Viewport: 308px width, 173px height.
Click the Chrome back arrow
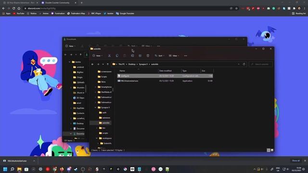pyautogui.click(x=3, y=9)
